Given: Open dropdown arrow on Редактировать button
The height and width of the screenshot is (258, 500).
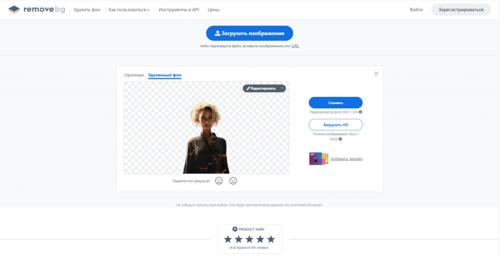Looking at the screenshot, I should [x=282, y=88].
